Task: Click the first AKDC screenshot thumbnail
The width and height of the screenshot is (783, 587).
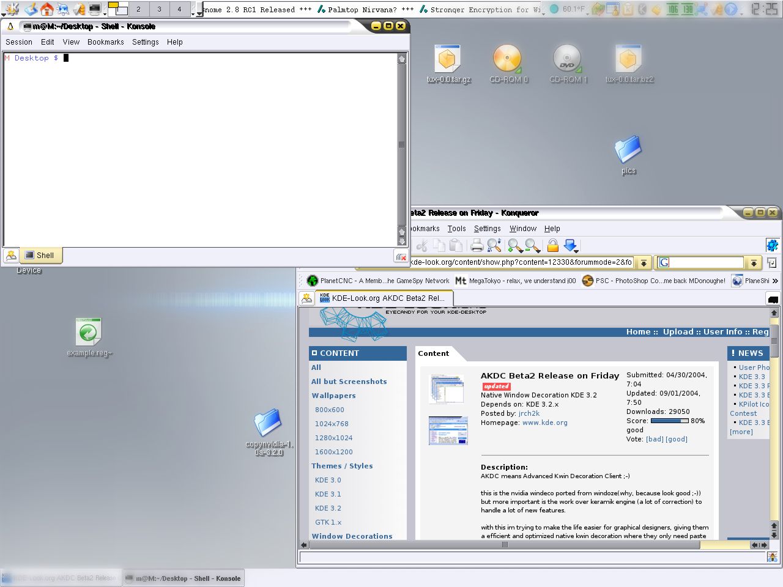Action: point(447,389)
